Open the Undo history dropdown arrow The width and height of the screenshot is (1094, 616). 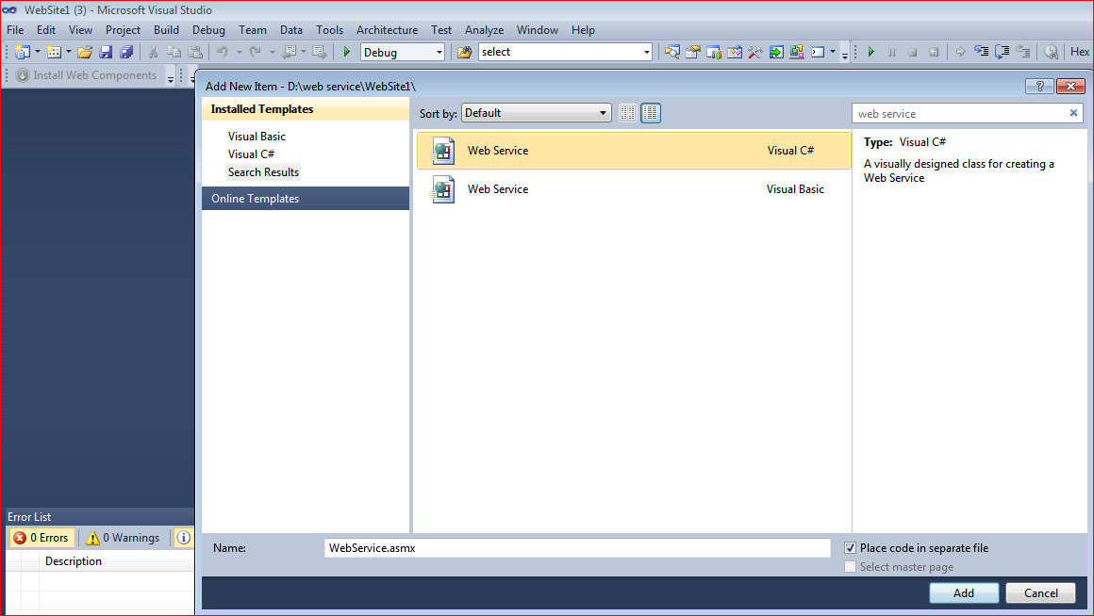coord(239,52)
